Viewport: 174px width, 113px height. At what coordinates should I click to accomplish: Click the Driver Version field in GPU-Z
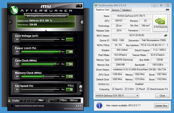(139, 70)
